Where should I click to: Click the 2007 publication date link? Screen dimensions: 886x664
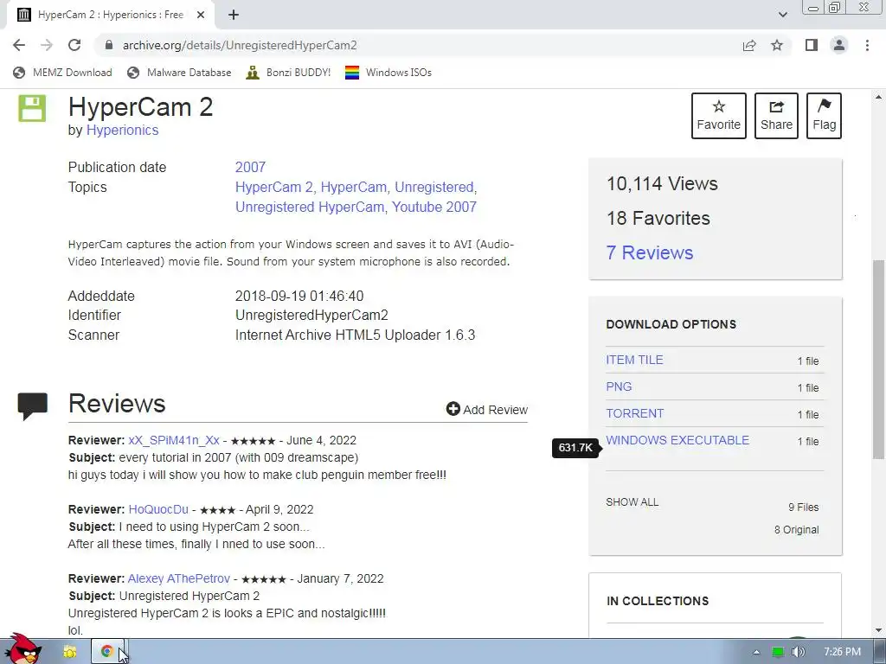250,167
